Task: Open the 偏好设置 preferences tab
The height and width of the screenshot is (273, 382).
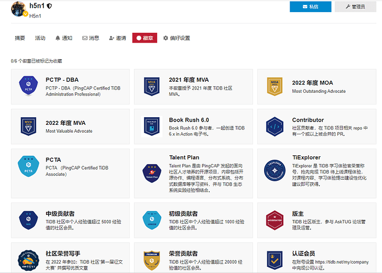Action: [177, 38]
